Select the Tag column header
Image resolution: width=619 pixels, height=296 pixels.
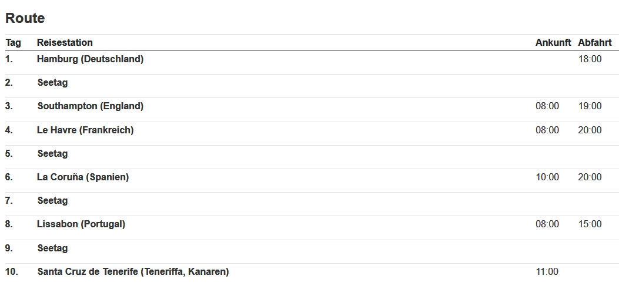click(13, 42)
